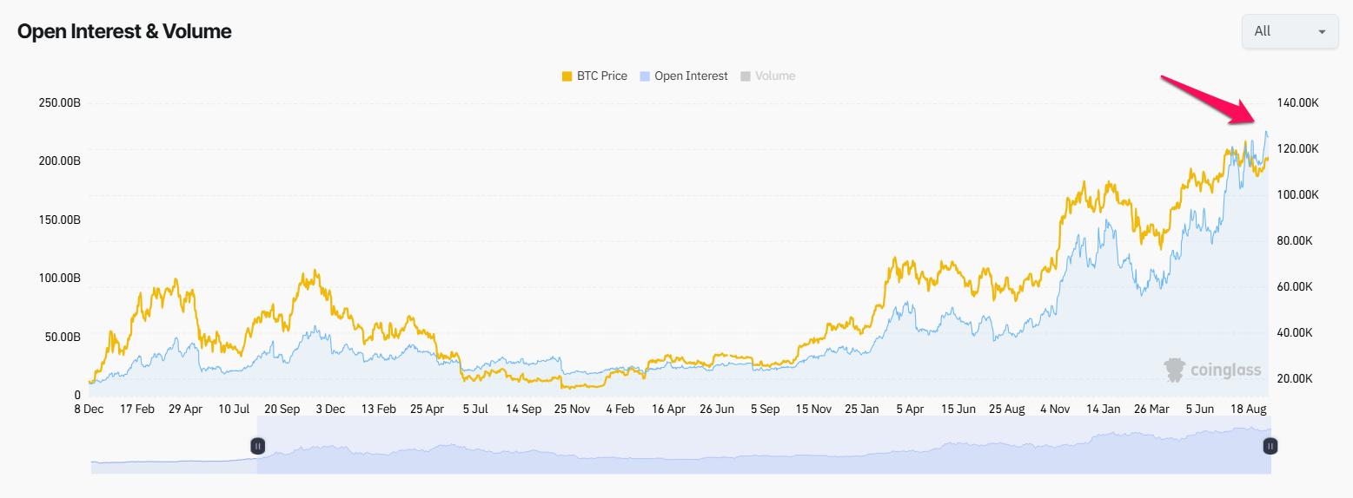This screenshot has width=1353, height=498.
Task: Click the right range slider handle
Action: (x=1270, y=446)
